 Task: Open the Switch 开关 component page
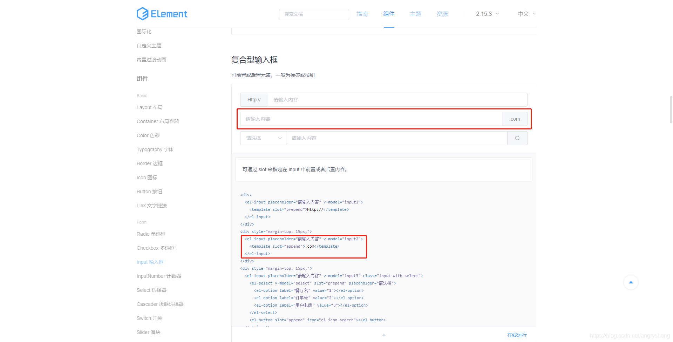[x=149, y=318]
